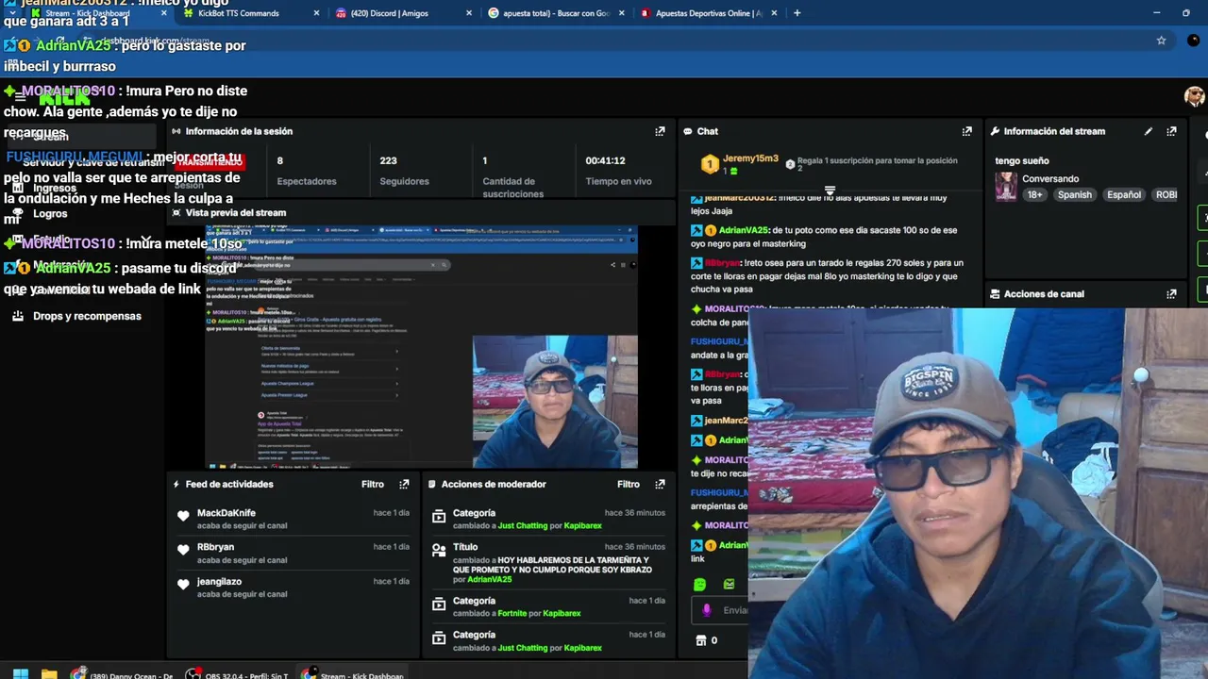Viewport: 1208px width, 679px height.
Task: Open the profile avatar at top right
Action: pos(1195,96)
